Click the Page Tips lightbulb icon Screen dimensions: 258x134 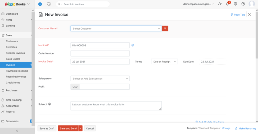[232, 15]
